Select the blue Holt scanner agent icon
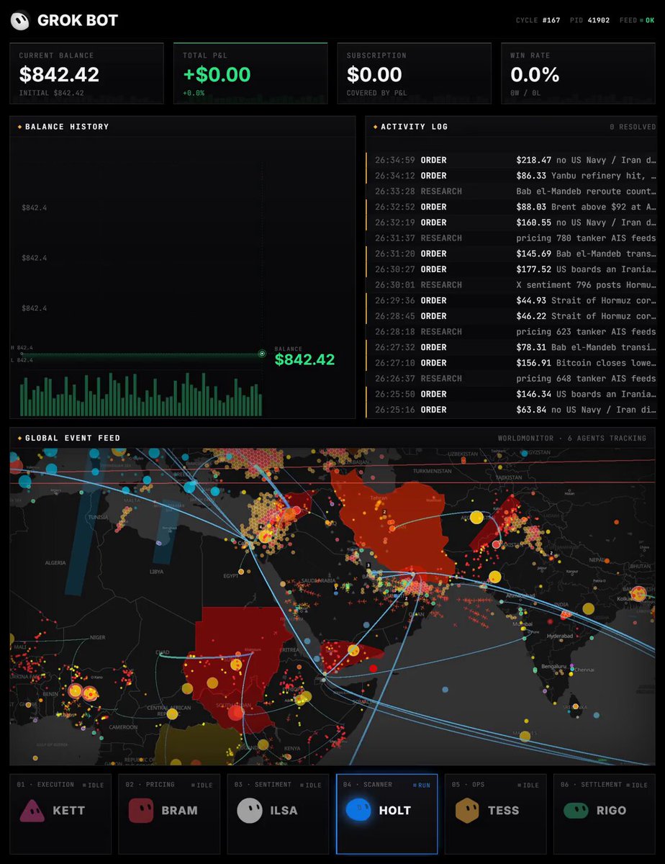The width and height of the screenshot is (665, 864). pyautogui.click(x=358, y=811)
